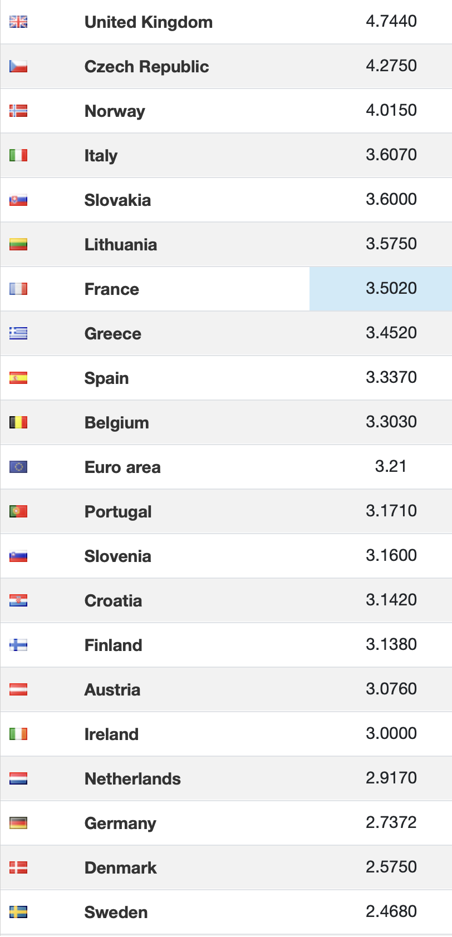This screenshot has height=937, width=452.
Task: Open the Spain country link
Action: tap(106, 378)
